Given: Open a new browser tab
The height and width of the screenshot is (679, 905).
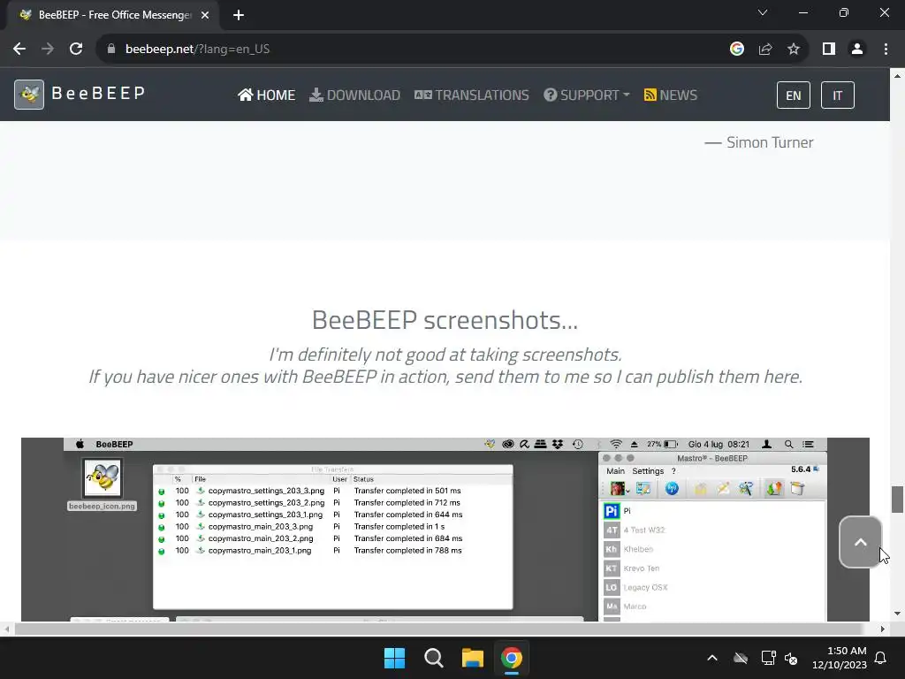Looking at the screenshot, I should pyautogui.click(x=239, y=15).
